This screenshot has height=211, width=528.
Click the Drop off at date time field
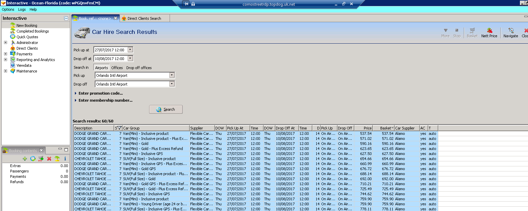[x=111, y=58]
